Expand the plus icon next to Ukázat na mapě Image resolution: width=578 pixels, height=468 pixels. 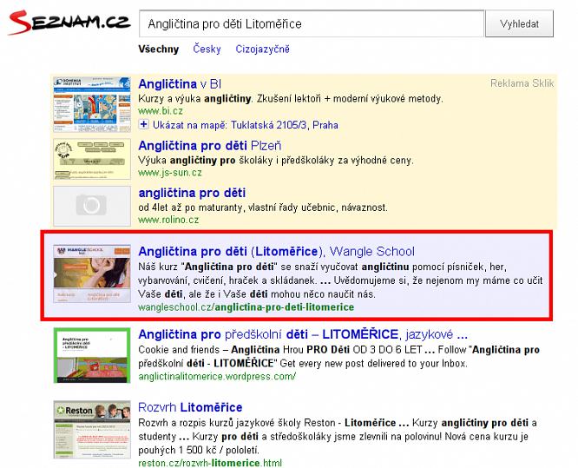tap(144, 124)
